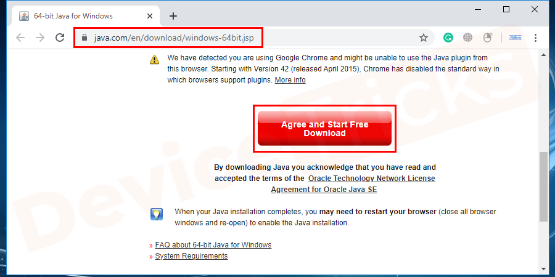Viewport: 555px width, 277px height.
Task: Open the More info link
Action: (x=290, y=80)
